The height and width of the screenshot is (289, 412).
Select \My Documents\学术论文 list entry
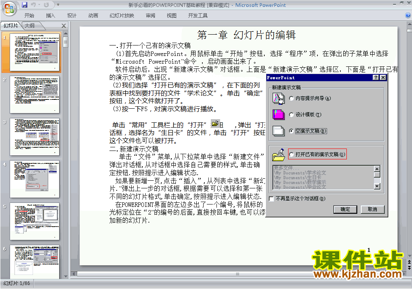(300, 173)
